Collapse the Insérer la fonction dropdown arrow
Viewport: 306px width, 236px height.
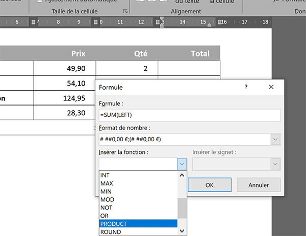[x=182, y=164]
